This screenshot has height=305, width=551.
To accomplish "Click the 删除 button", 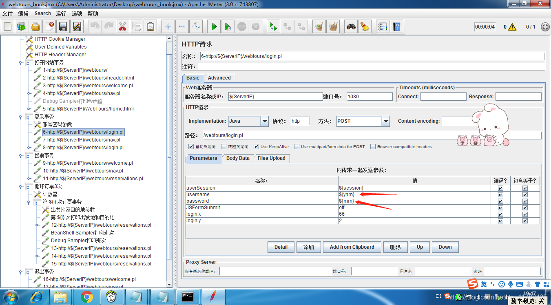I will click(x=395, y=247).
